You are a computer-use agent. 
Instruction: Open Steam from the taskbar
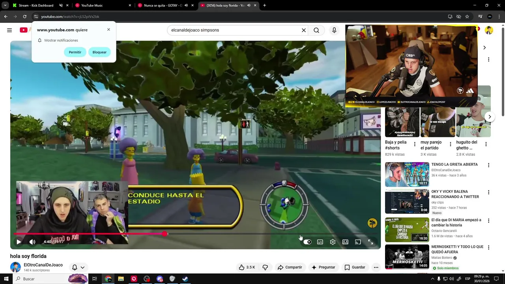(x=185, y=279)
